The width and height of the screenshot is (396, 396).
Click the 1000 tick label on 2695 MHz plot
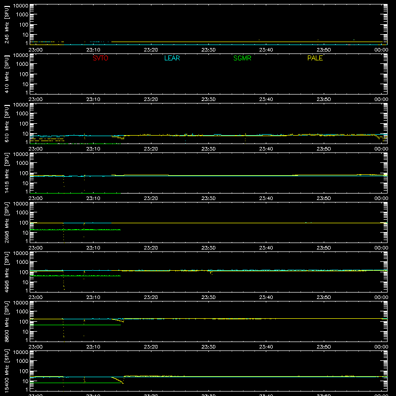[22, 213]
